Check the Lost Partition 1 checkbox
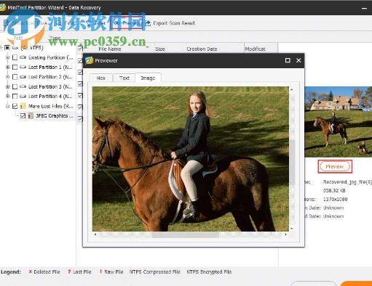 pyautogui.click(x=15, y=67)
